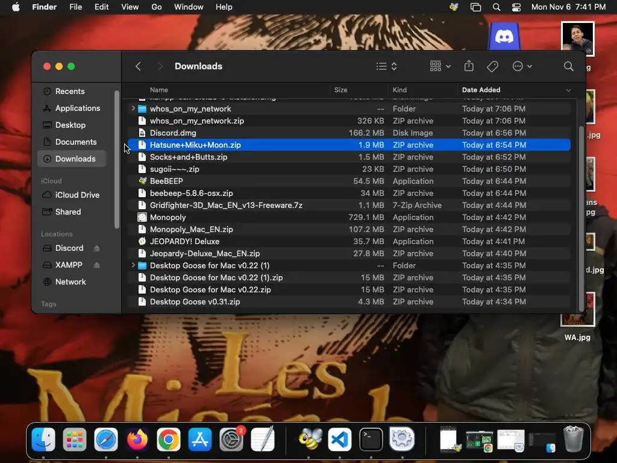The width and height of the screenshot is (617, 463).
Task: Select Desktop Goose for Mac v0.22.zip
Action: (349, 290)
